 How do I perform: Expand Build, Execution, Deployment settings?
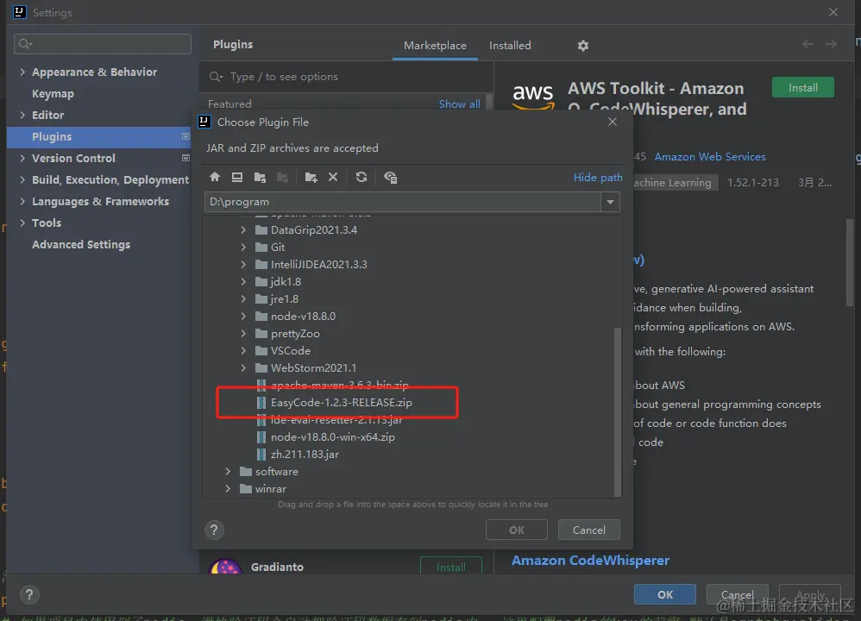(x=22, y=179)
